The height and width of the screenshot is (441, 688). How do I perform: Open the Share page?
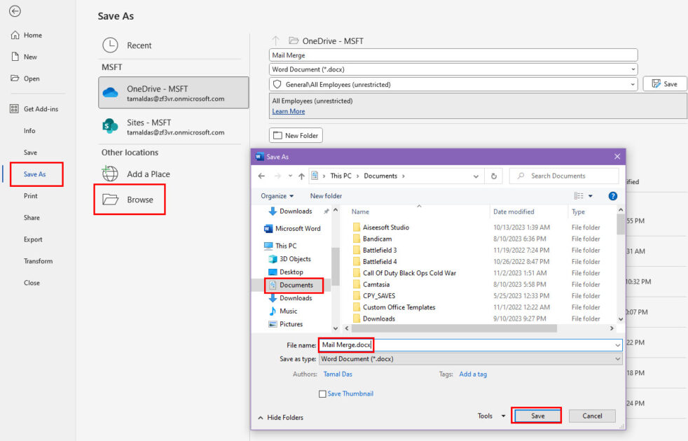coord(32,218)
